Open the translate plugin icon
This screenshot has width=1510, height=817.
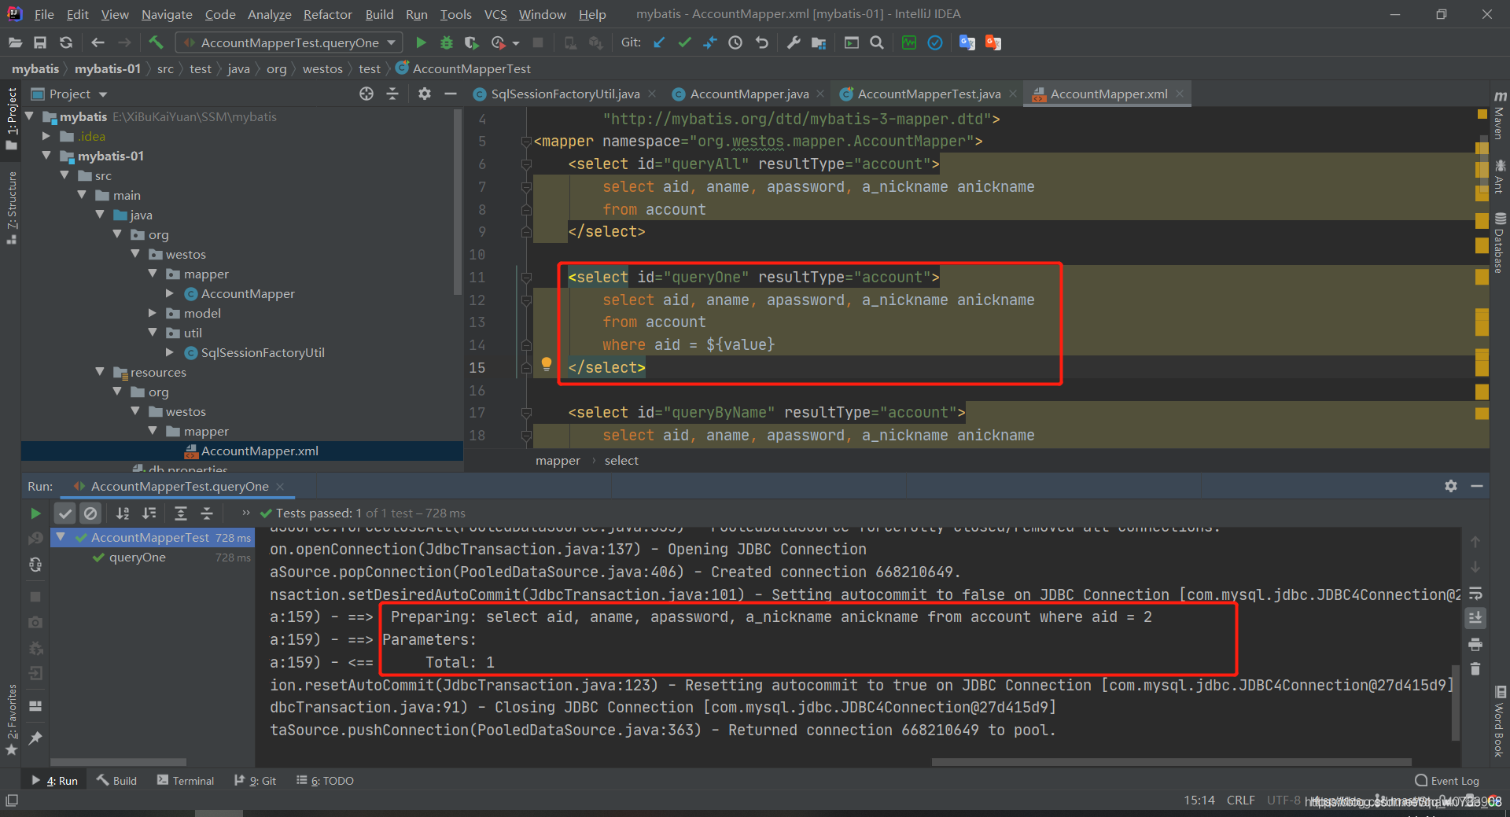967,42
